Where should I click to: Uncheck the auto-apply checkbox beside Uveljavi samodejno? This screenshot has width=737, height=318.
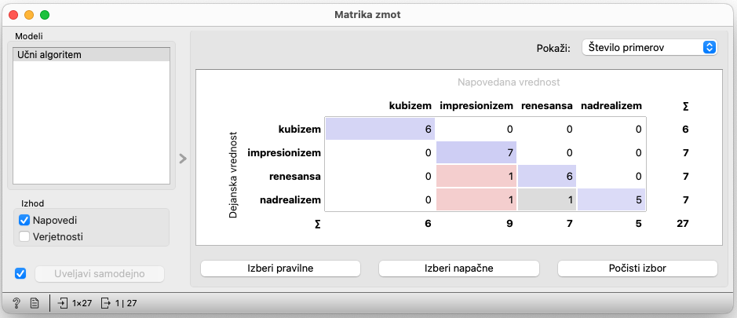pyautogui.click(x=20, y=273)
